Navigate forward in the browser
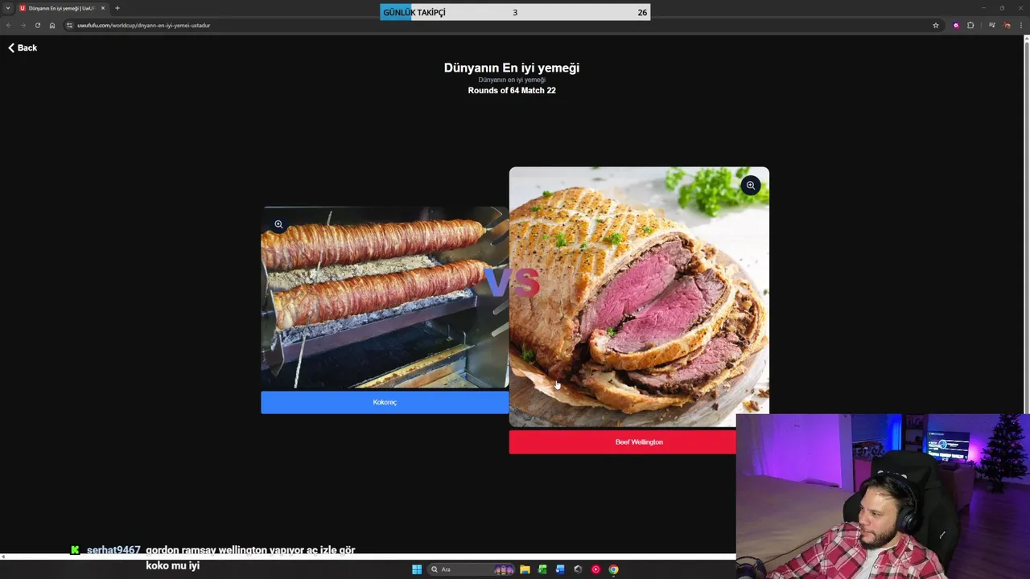The width and height of the screenshot is (1030, 579). [23, 25]
